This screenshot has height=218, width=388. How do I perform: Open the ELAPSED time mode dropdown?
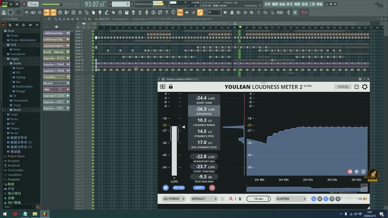coord(291,199)
